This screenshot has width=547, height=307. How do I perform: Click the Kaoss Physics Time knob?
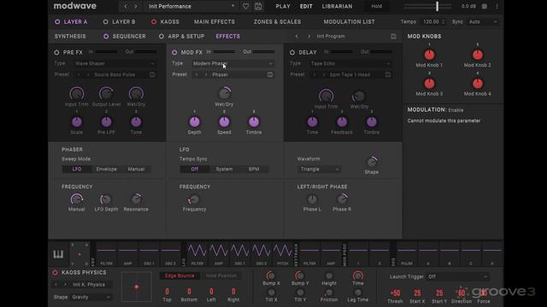pos(357,275)
